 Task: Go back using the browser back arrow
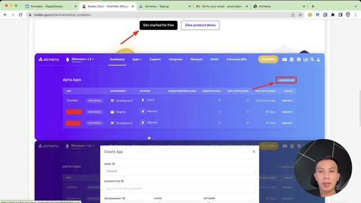(x=5, y=15)
